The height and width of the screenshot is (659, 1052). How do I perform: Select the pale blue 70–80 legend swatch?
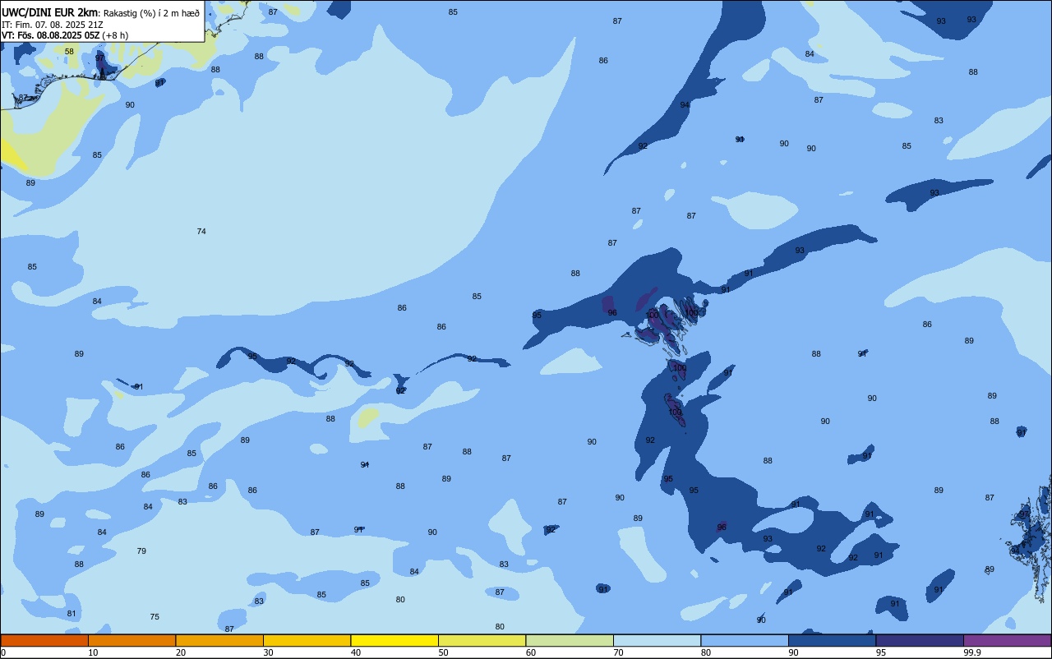pyautogui.click(x=657, y=640)
